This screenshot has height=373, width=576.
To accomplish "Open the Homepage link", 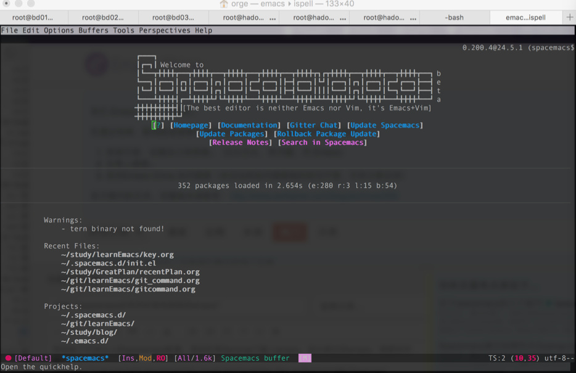I will (191, 125).
